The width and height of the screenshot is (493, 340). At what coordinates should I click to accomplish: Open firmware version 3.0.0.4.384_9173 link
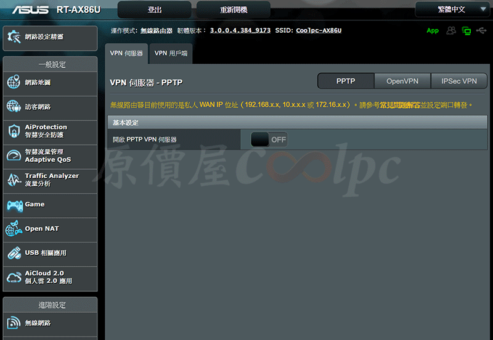(x=240, y=30)
